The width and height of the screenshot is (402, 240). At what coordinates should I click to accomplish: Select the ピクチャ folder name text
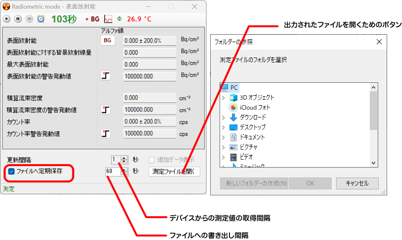(x=248, y=147)
